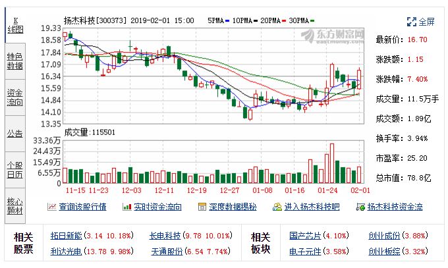Viewport: 448px width, 268px height.
Task: Open the 公告 tab
Action: (15, 134)
